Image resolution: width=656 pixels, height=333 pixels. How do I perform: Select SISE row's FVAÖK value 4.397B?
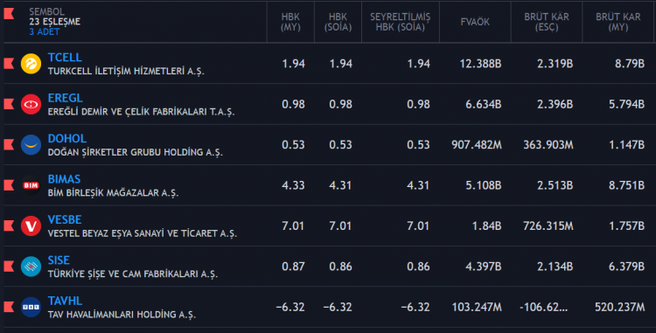tap(483, 267)
